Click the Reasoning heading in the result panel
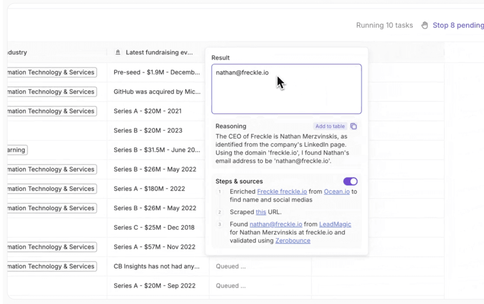 [231, 126]
